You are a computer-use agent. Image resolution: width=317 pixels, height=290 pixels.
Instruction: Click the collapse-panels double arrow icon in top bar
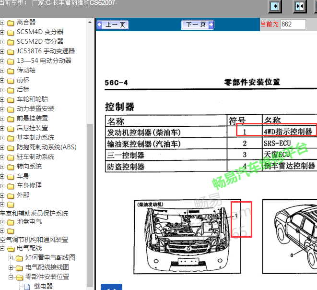tap(300, 6)
